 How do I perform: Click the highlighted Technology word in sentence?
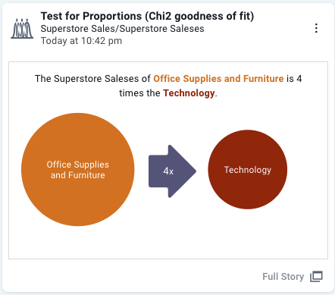pyautogui.click(x=189, y=93)
